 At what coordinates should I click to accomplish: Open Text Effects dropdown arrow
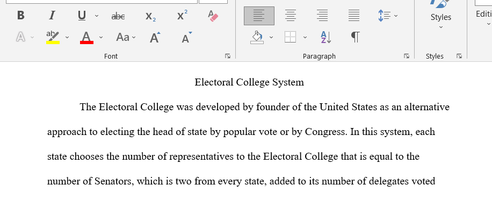32,38
